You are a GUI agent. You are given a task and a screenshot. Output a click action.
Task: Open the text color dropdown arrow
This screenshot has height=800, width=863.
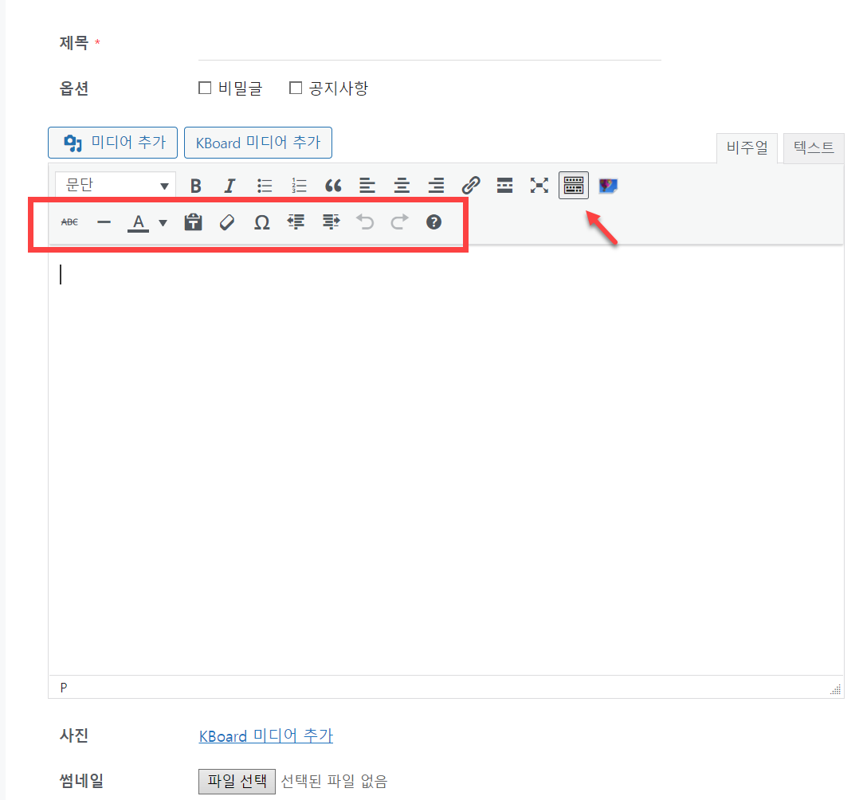162,222
